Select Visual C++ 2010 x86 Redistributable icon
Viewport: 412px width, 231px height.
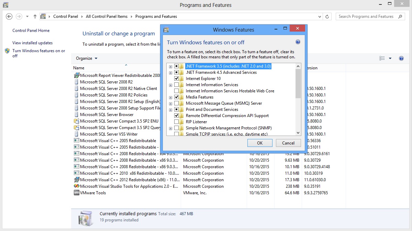pos(77,173)
